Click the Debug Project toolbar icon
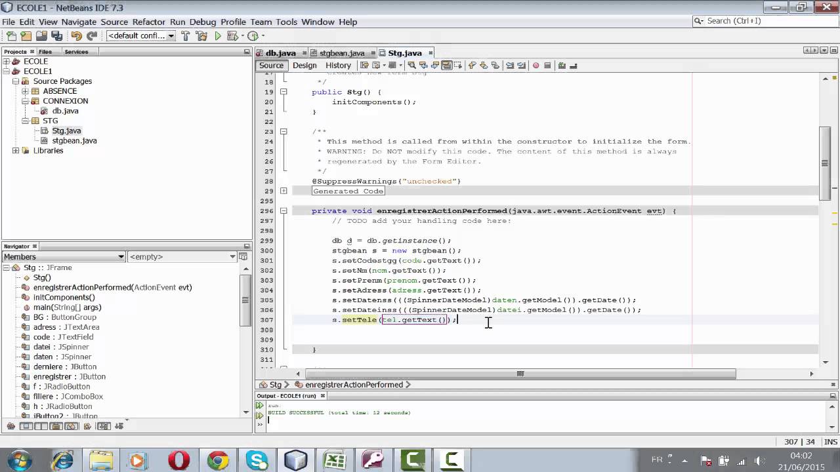 point(232,36)
